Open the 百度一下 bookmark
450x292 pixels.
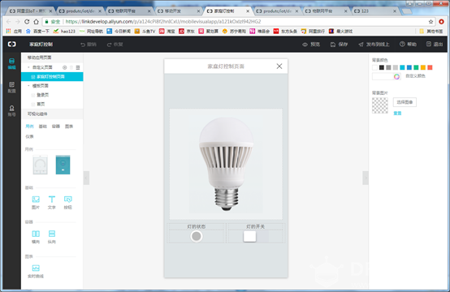point(37,31)
